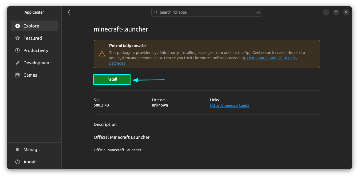Click the Games controller icon
Screen dimensions: 359x177
(18, 75)
